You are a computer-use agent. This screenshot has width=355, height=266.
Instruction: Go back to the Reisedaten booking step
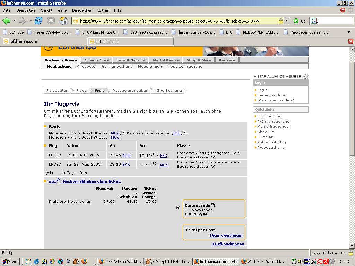pos(57,91)
